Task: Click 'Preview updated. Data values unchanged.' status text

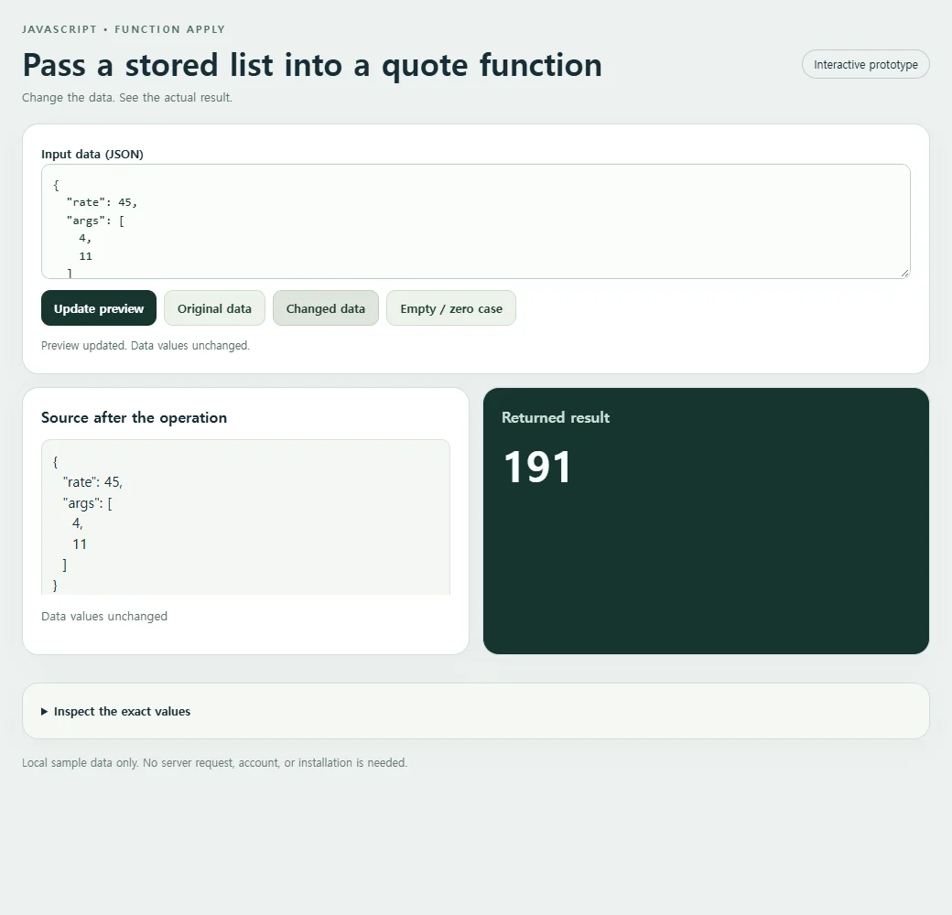Action: click(x=146, y=345)
